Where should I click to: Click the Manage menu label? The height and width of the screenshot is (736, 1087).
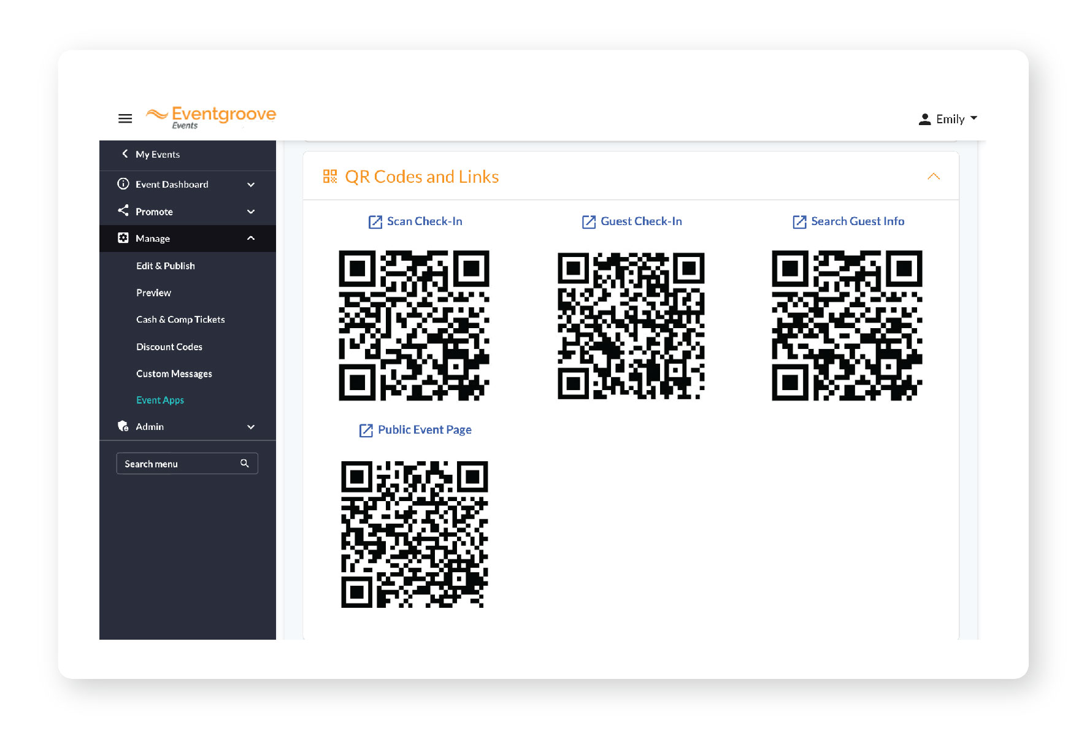[x=153, y=239]
